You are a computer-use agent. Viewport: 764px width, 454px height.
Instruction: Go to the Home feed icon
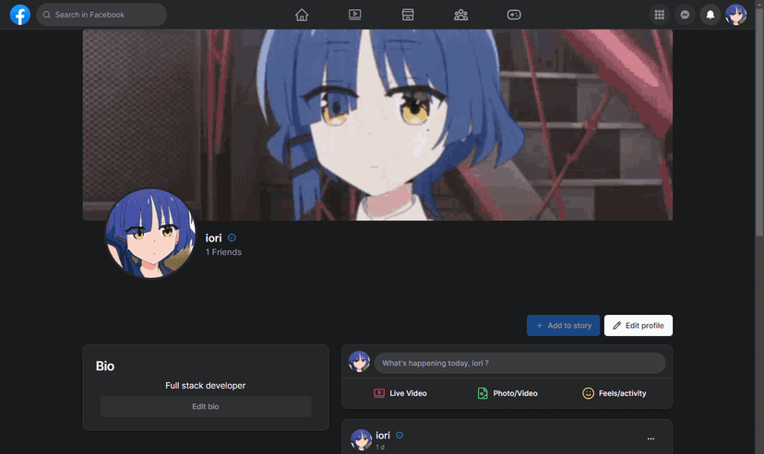[x=302, y=15]
